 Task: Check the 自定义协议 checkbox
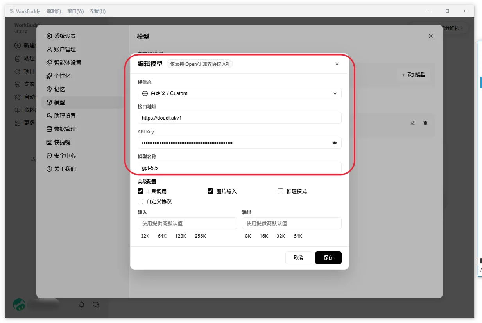(x=140, y=201)
